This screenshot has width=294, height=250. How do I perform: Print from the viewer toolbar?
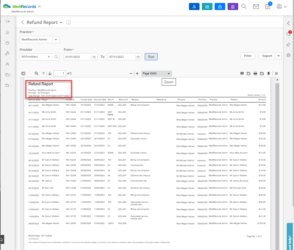click(x=255, y=73)
